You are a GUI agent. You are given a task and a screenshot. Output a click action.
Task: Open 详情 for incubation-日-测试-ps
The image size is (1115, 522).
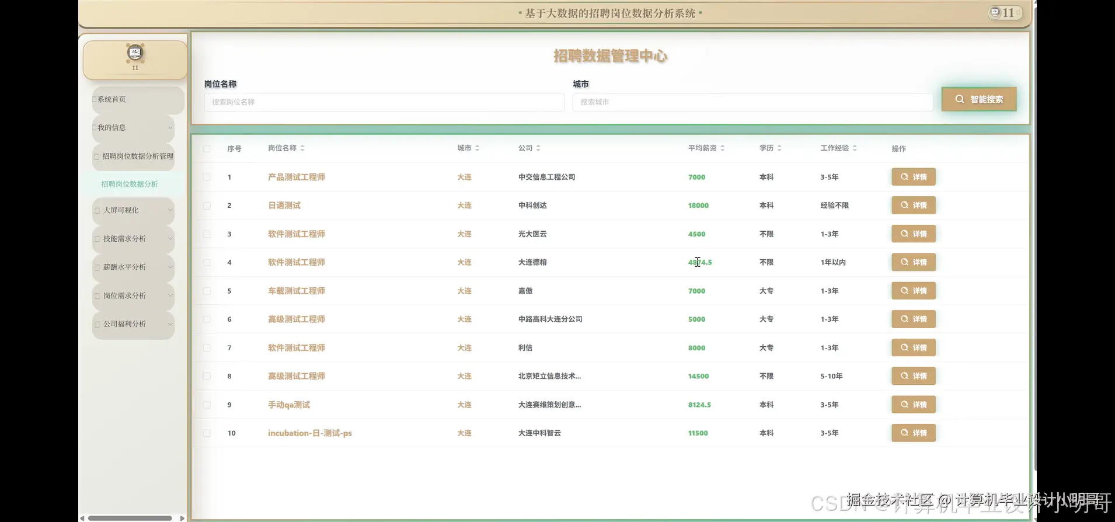pos(914,433)
